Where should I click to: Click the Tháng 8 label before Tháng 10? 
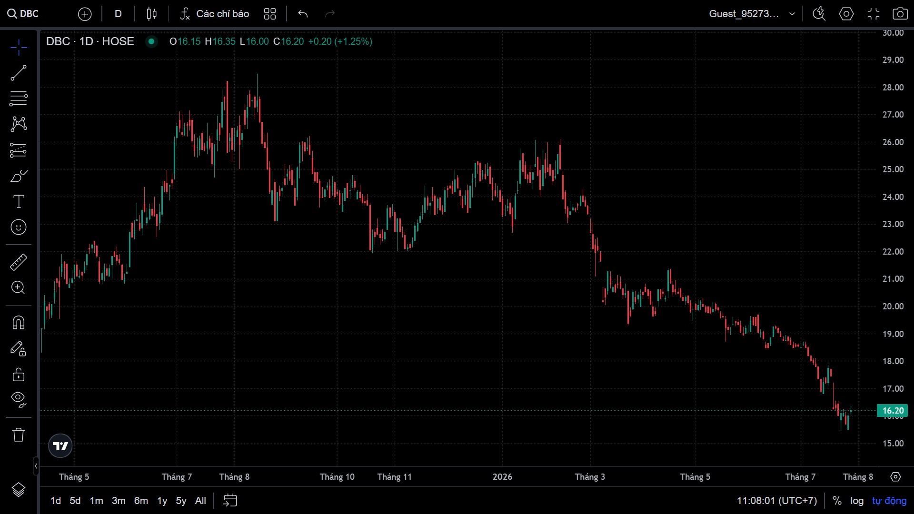[234, 477]
